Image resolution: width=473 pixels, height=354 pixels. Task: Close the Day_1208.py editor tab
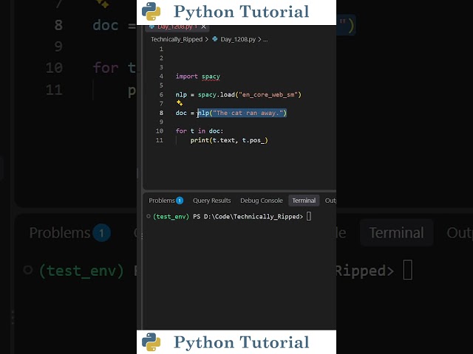pyautogui.click(x=204, y=27)
